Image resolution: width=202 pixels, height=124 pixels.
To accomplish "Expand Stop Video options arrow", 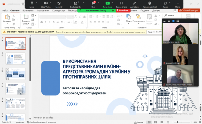I will click(x=51, y=3).
